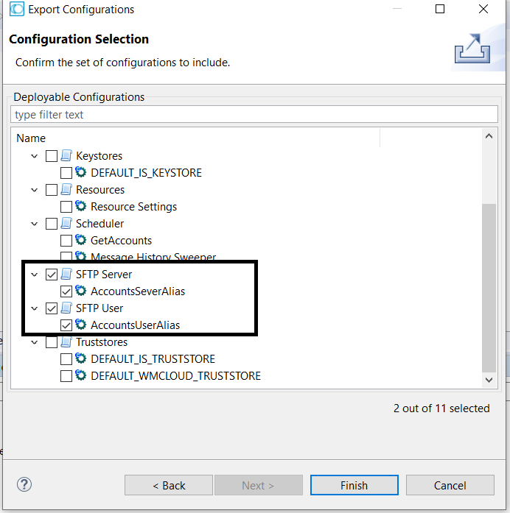Click the vertical scrollbar down arrow

(x=489, y=379)
